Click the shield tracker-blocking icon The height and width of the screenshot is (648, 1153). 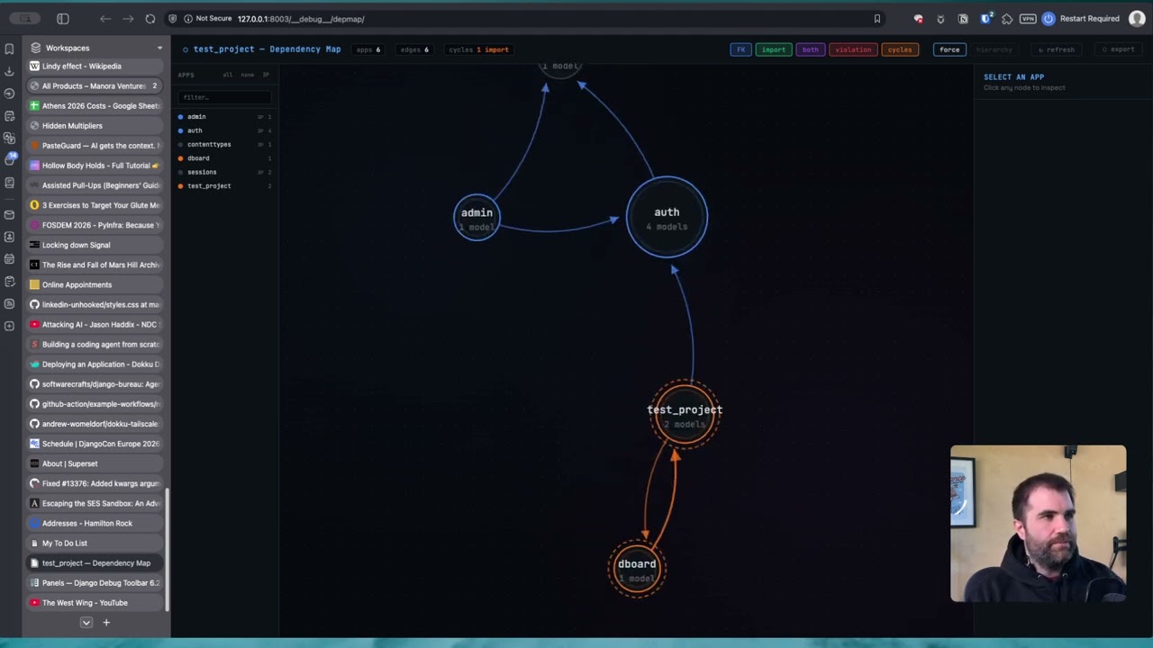173,19
